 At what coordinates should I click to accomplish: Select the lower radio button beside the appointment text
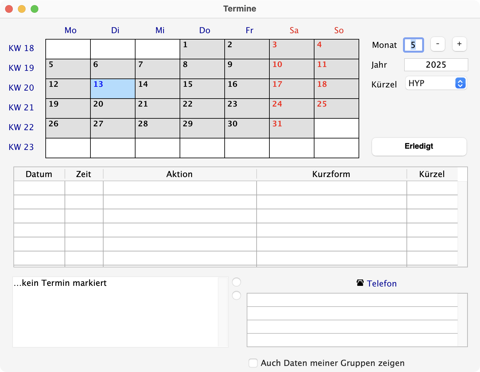(236, 295)
